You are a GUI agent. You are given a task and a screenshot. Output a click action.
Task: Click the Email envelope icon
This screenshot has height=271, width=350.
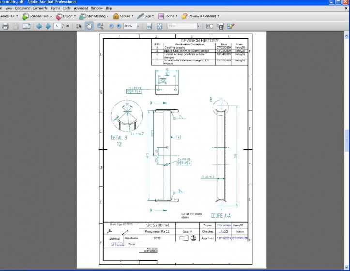(x=27, y=26)
